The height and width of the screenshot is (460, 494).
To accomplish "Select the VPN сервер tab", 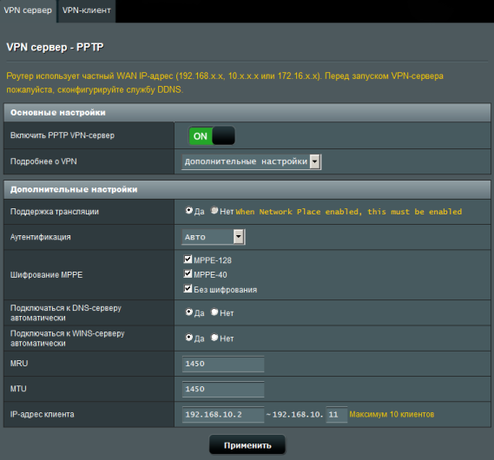I will tap(28, 10).
